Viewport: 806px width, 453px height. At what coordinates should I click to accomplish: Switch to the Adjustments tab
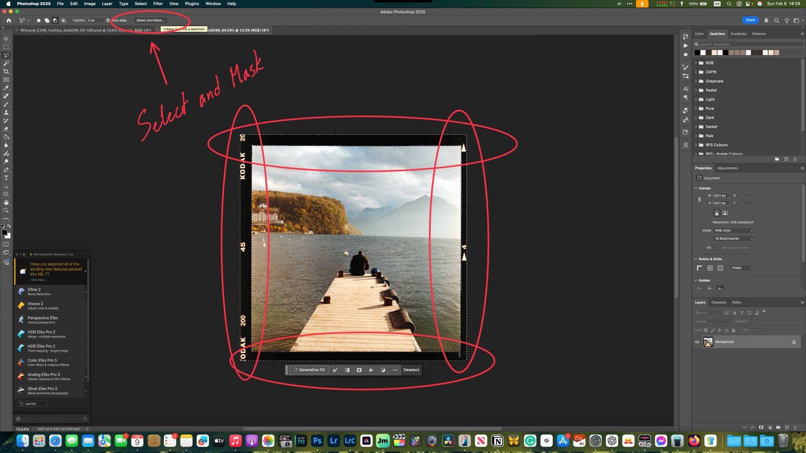727,168
